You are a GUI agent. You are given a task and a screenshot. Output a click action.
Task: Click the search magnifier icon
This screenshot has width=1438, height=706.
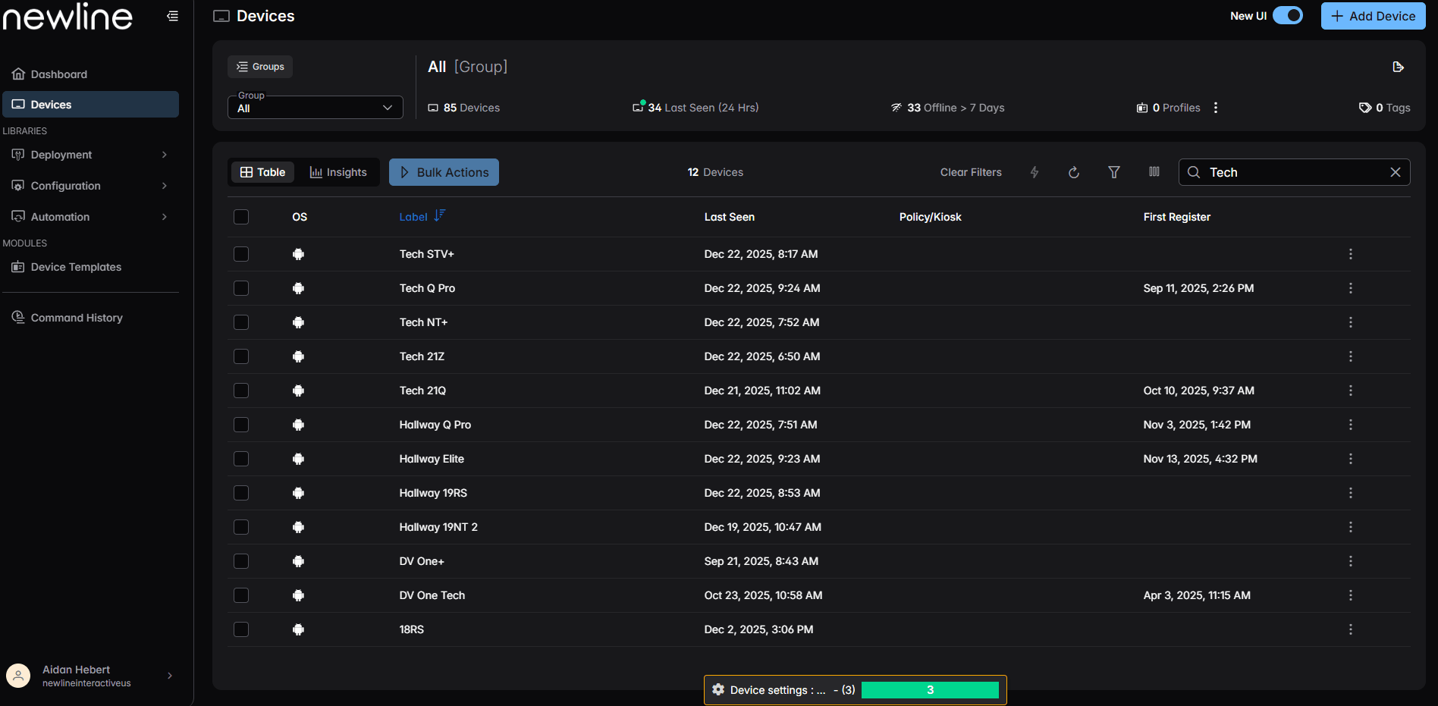coord(1194,172)
